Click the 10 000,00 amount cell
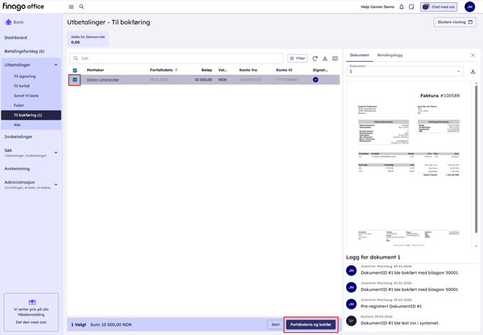 203,80
